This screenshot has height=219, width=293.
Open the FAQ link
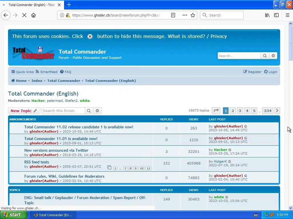tap(66, 72)
